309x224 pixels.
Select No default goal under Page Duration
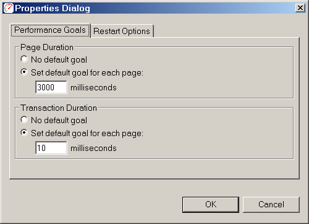[x=24, y=59]
